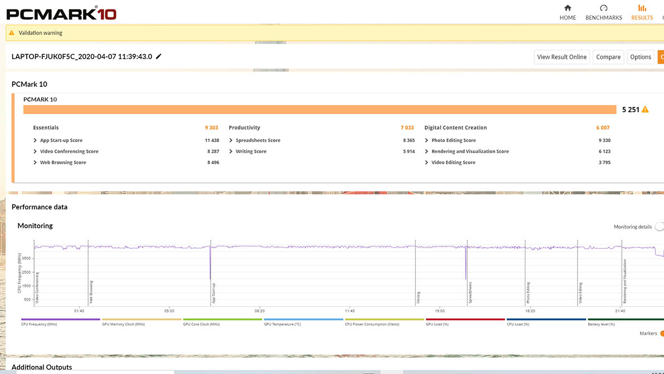
Task: Click the Web Browsing chart marker
Action: coord(91,292)
